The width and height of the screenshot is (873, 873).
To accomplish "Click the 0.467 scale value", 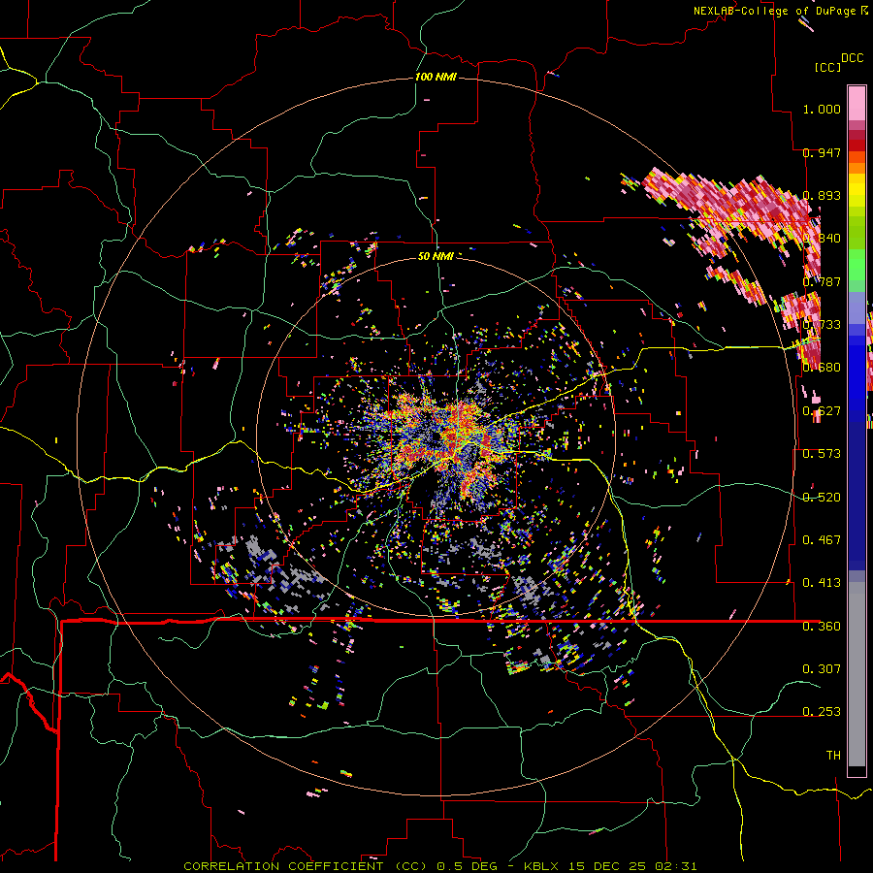I will tap(822, 540).
